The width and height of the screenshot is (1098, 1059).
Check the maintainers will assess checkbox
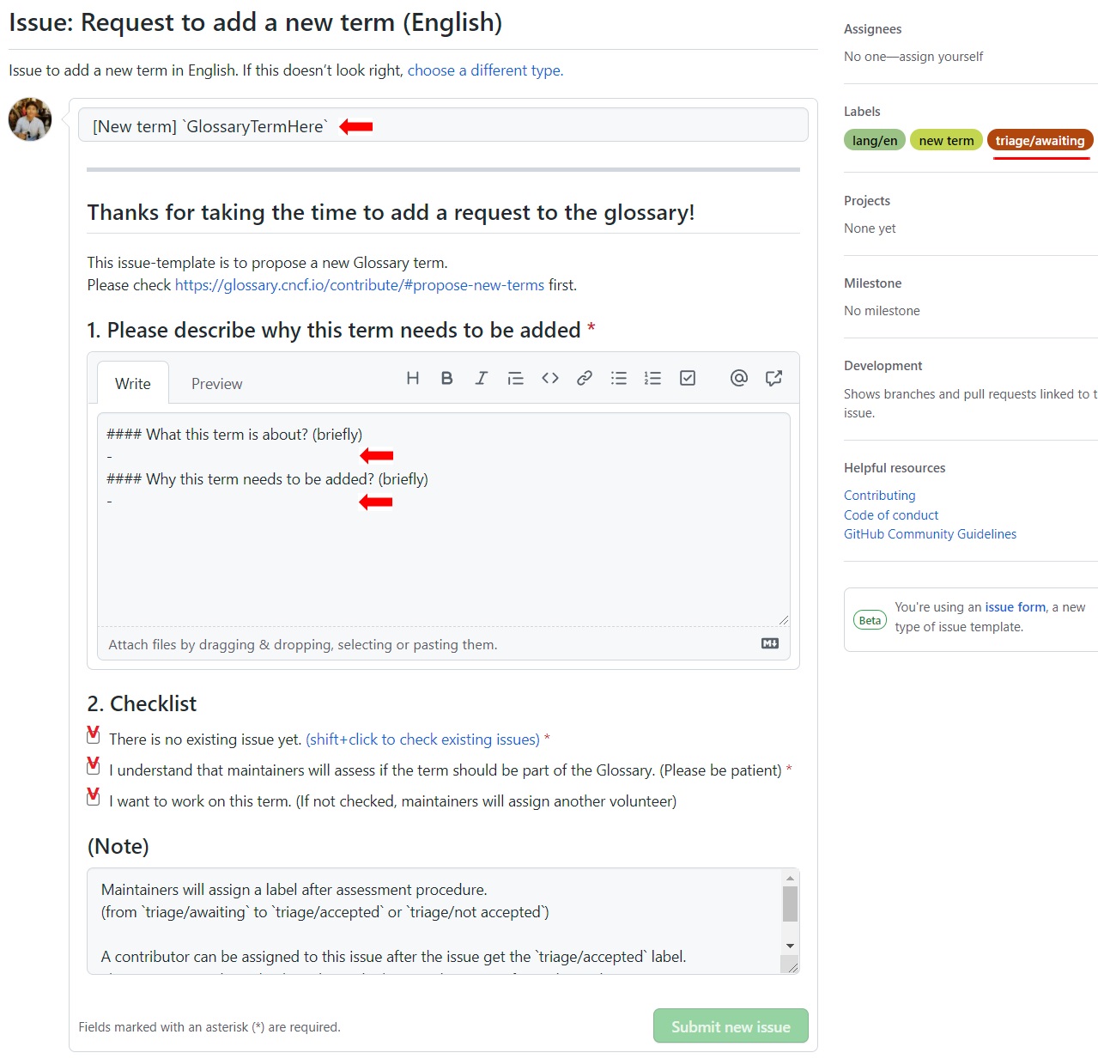tap(94, 767)
